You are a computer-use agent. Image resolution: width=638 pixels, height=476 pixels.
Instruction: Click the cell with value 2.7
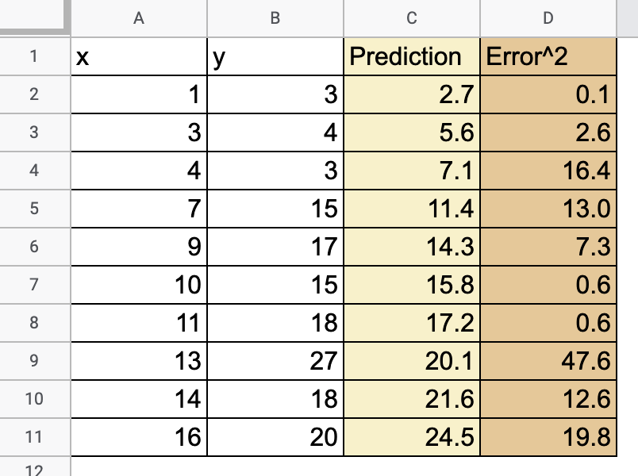(x=411, y=94)
